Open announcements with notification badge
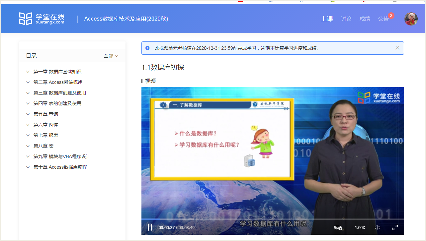426x241 pixels. (x=383, y=19)
